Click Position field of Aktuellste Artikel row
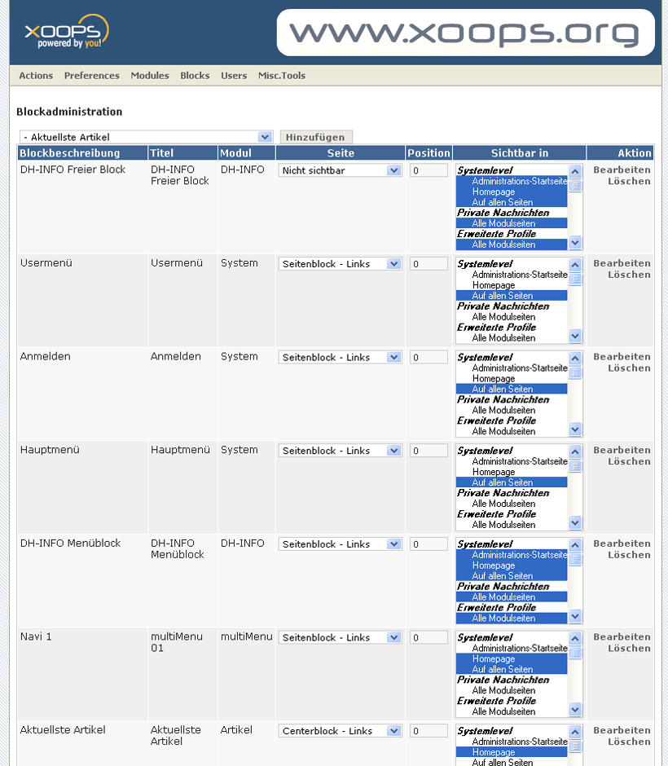 [x=428, y=731]
